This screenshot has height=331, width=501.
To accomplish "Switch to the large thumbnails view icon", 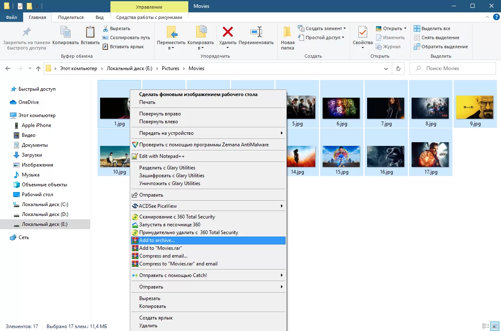I will tap(494, 326).
